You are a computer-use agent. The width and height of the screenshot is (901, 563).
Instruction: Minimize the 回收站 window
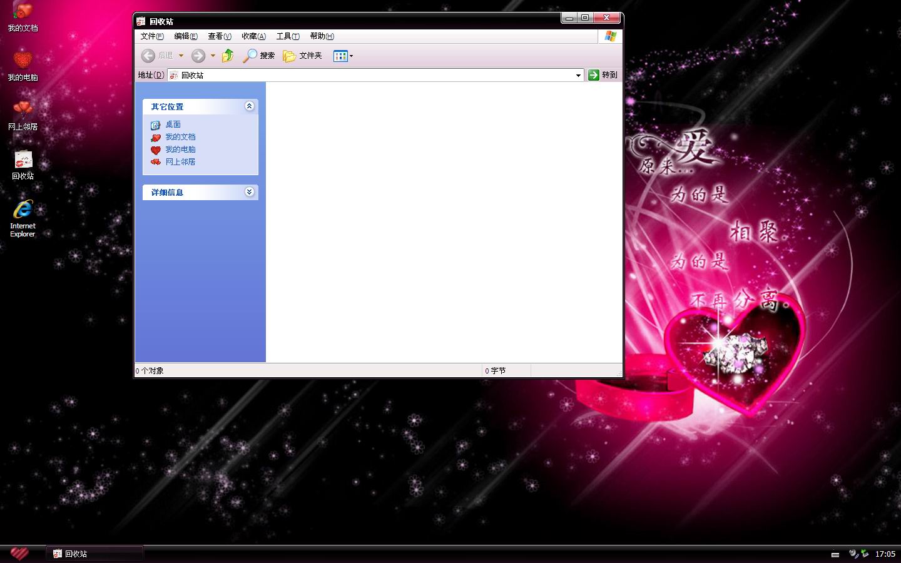[569, 18]
